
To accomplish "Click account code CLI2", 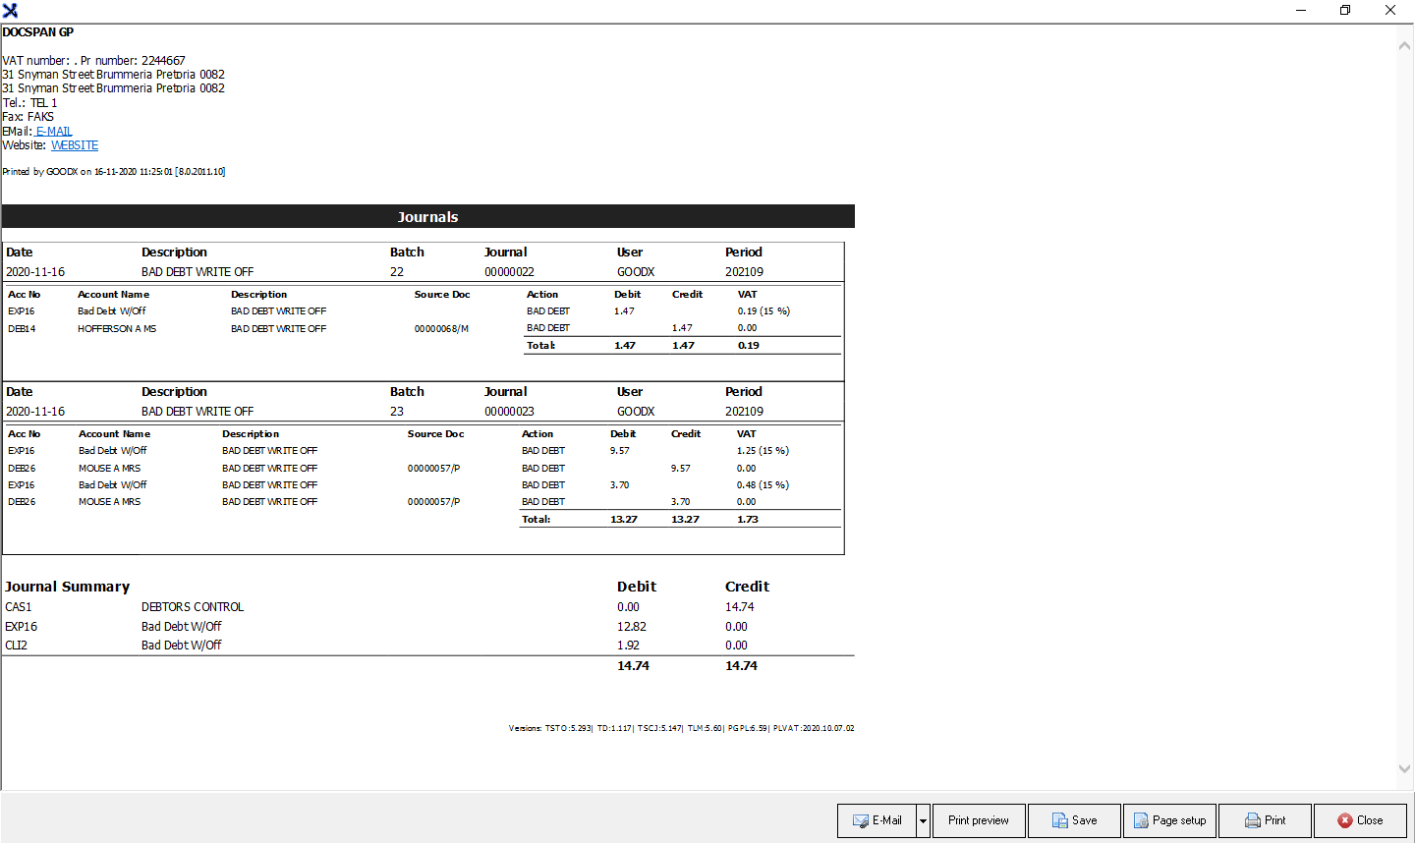I will (x=16, y=646).
